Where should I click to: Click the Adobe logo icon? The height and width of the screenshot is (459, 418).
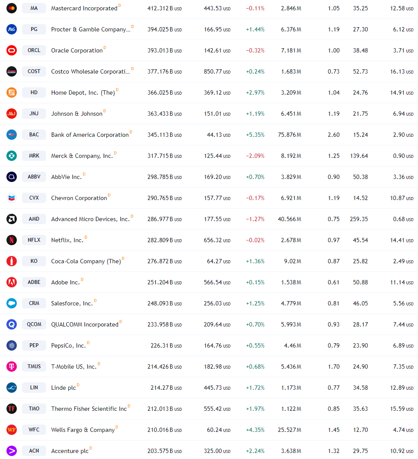coord(12,282)
